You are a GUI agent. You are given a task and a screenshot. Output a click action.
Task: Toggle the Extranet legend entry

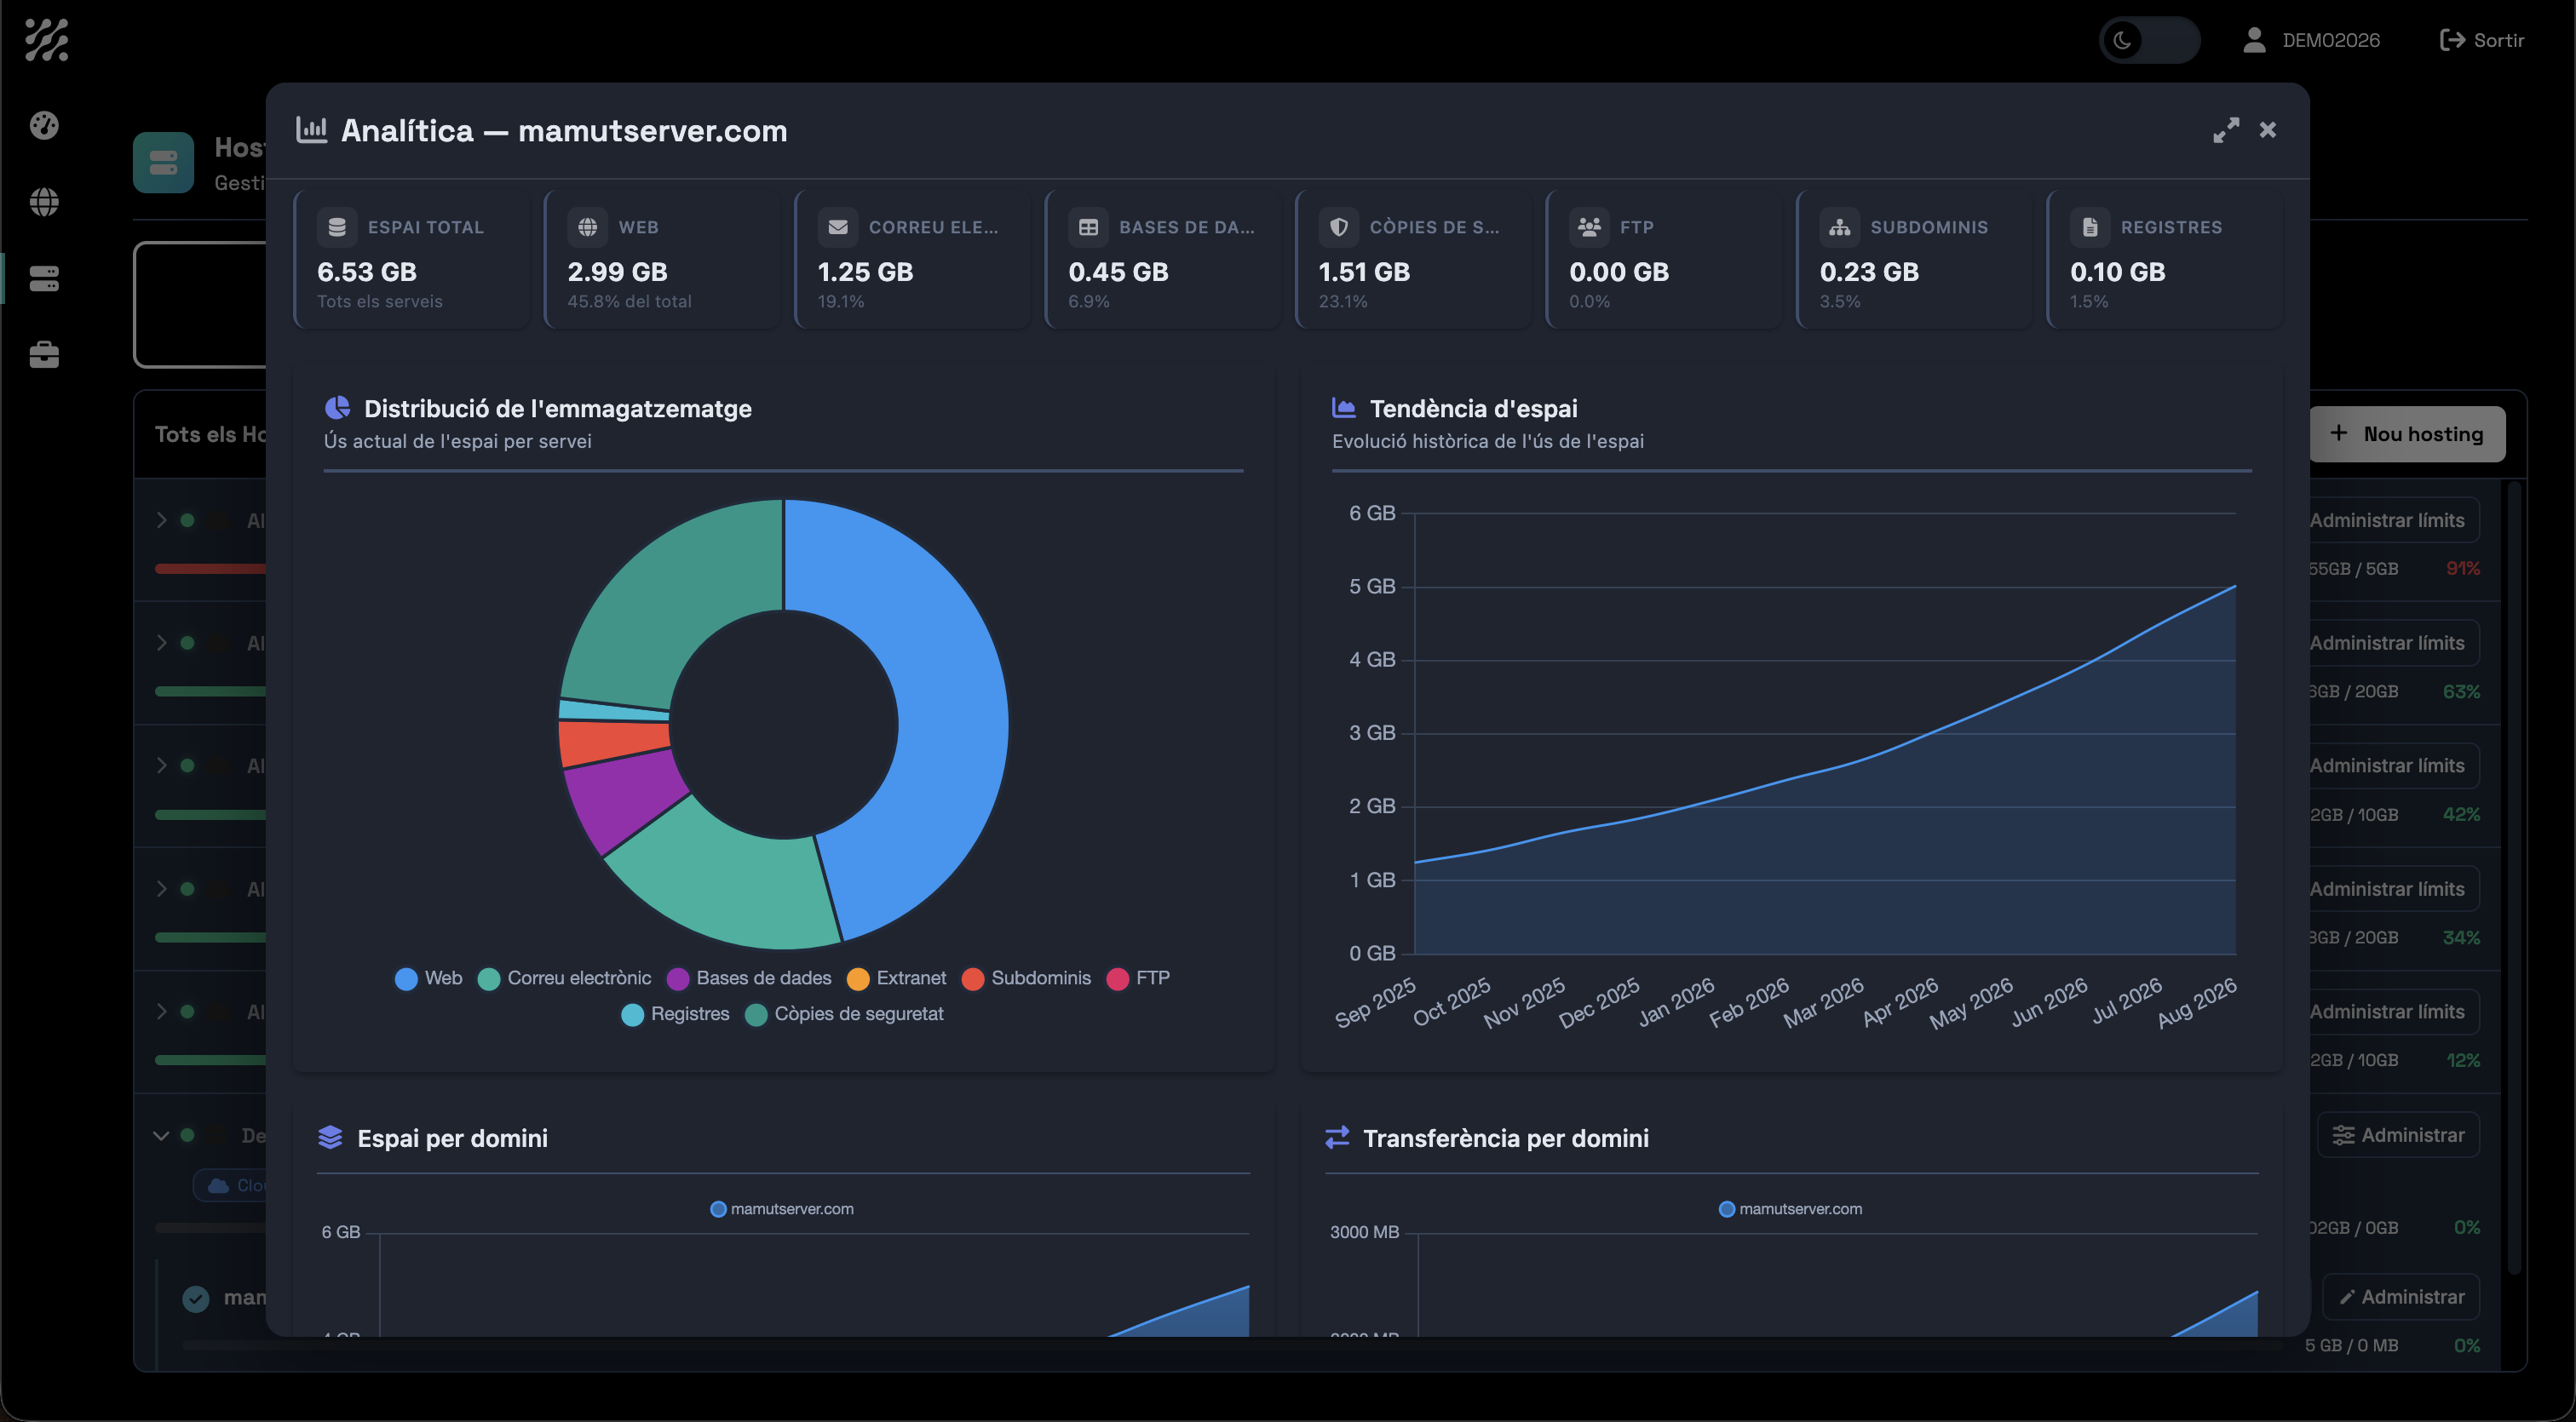pyautogui.click(x=896, y=978)
